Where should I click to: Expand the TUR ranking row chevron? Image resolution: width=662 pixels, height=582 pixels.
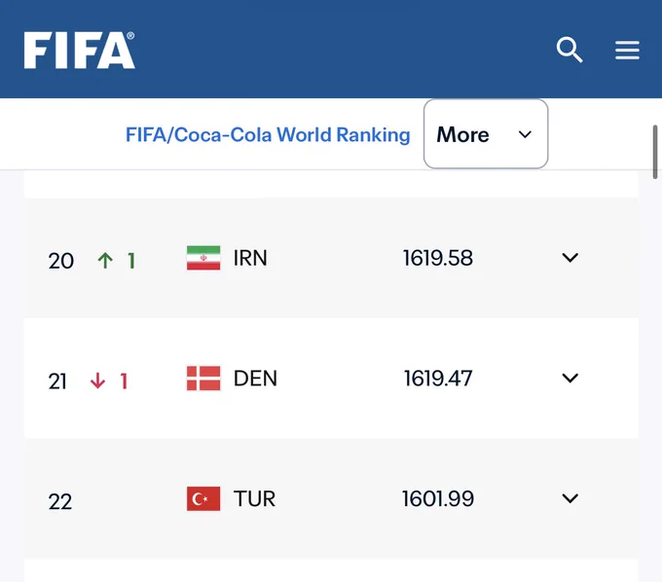pos(570,498)
